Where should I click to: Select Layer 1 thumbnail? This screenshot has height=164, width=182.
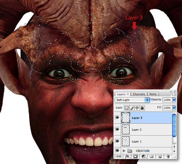coord(126,141)
